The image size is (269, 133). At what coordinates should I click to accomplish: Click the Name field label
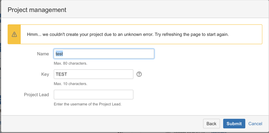tap(43, 54)
